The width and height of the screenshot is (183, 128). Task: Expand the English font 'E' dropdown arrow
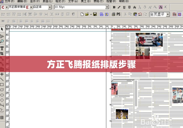tap(31, 7)
